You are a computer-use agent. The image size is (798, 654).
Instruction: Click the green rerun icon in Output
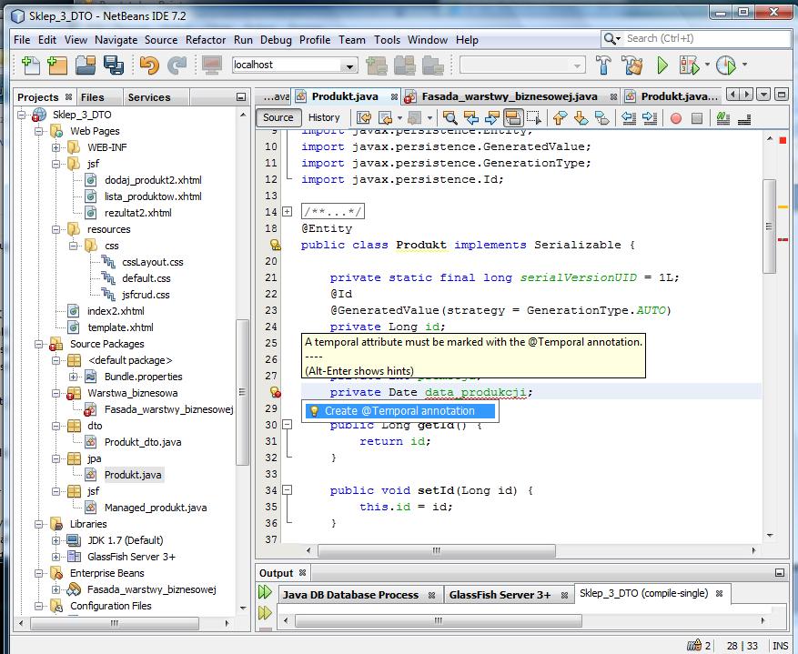[265, 592]
